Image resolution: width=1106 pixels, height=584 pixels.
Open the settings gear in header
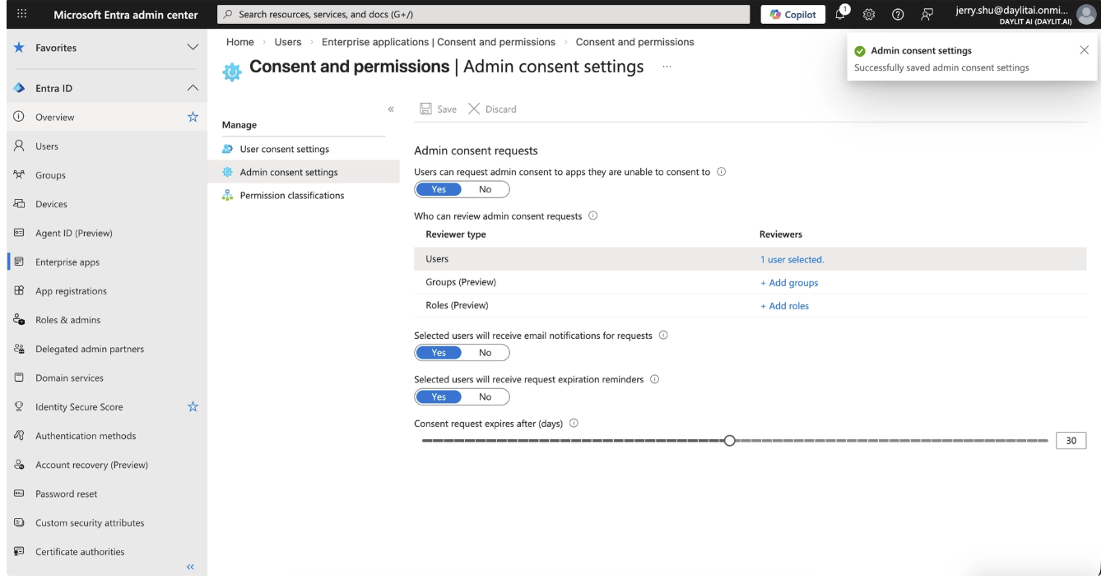click(x=867, y=15)
